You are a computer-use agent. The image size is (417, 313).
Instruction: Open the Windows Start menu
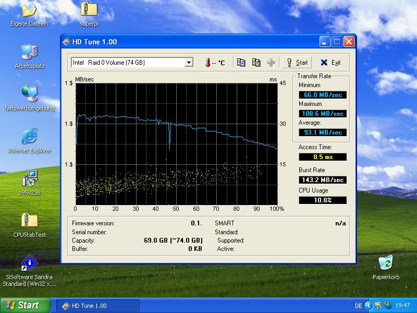(25, 305)
